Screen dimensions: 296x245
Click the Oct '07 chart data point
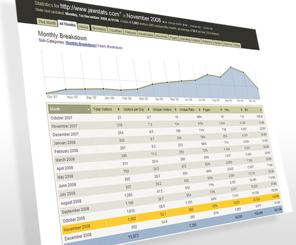coord(47,94)
